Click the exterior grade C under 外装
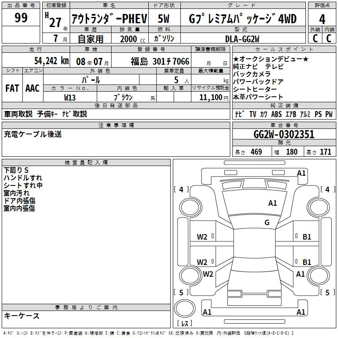The width and height of the screenshot is (338, 338). [315, 38]
